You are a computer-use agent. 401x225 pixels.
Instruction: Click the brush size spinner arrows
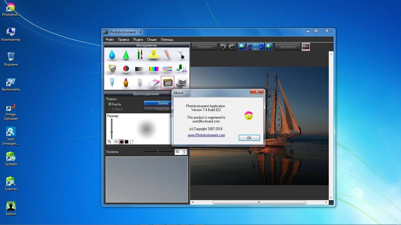click(116, 142)
